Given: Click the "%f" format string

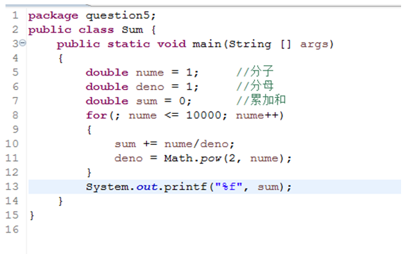Looking at the screenshot, I should tap(230, 186).
